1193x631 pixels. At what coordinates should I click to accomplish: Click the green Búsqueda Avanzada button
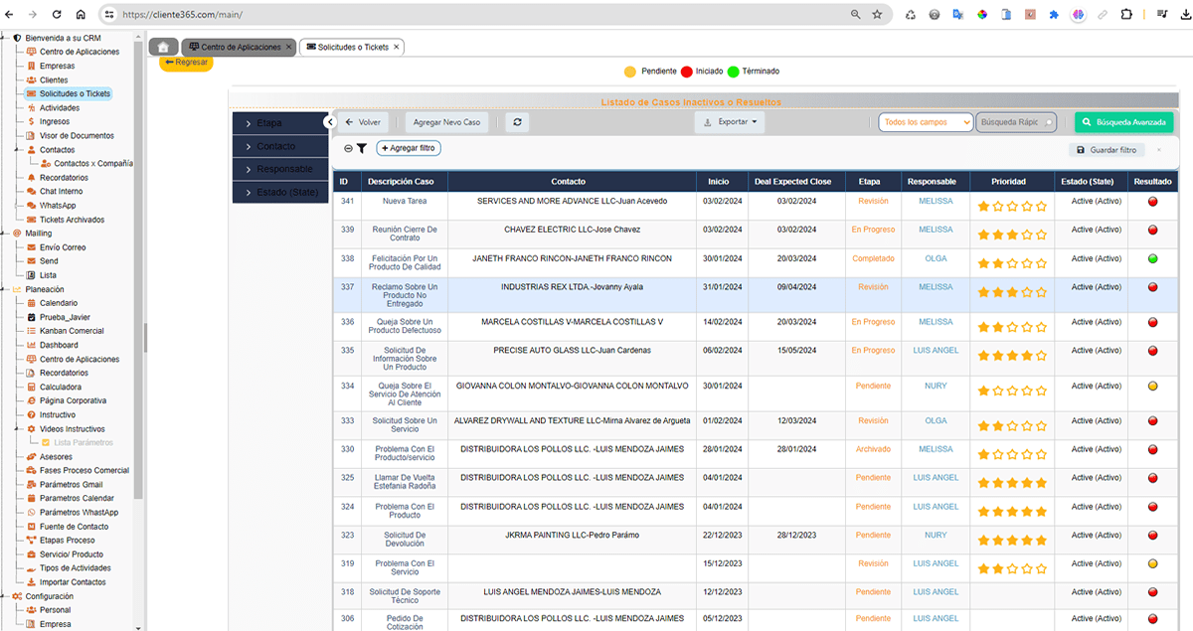click(x=1124, y=122)
